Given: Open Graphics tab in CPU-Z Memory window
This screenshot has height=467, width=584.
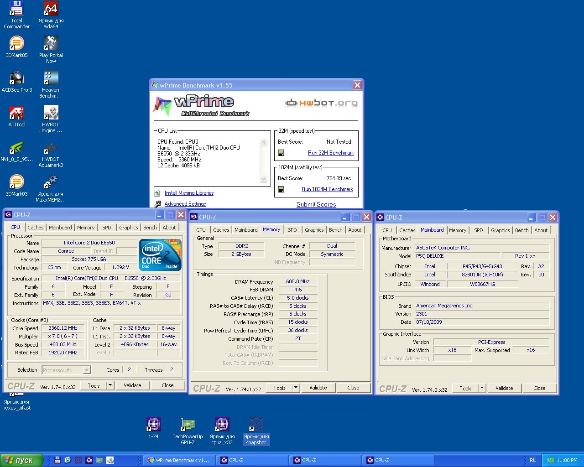Looking at the screenshot, I should (314, 230).
